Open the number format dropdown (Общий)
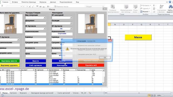This screenshot has height=97, width=173. click(x=103, y=6)
